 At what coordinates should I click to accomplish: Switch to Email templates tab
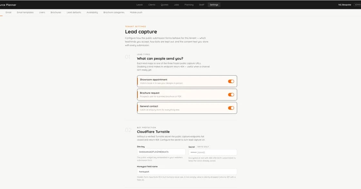click(x=25, y=13)
